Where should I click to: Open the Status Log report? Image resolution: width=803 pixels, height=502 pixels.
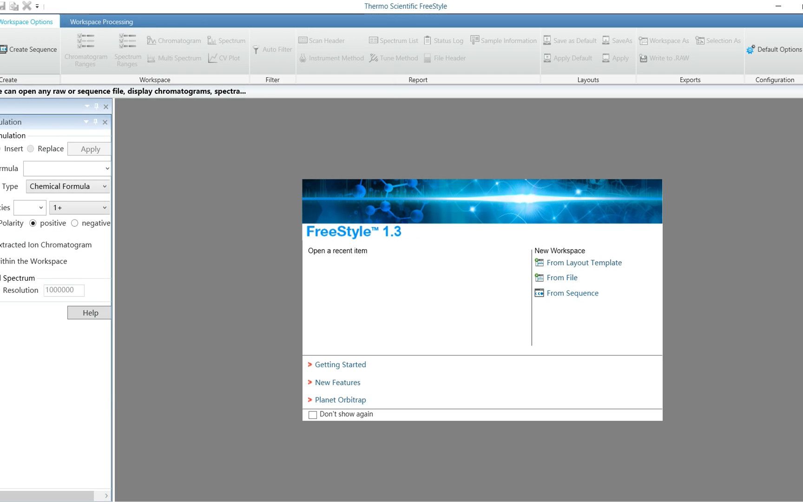click(443, 40)
